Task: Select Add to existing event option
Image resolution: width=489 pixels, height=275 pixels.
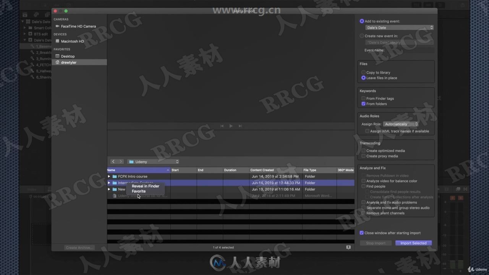Action: 362,21
